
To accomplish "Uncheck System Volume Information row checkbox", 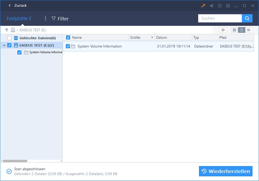I will [68, 46].
